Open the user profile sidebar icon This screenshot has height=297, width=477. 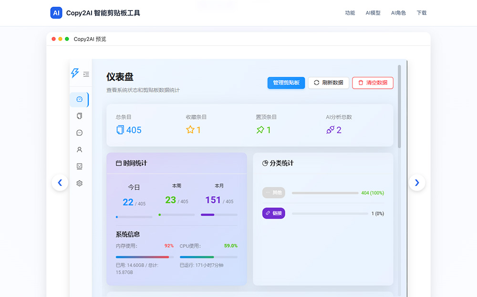pos(79,150)
